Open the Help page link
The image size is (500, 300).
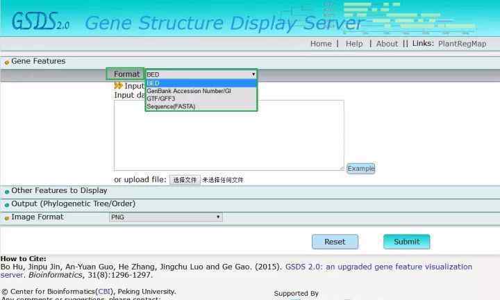coord(354,44)
